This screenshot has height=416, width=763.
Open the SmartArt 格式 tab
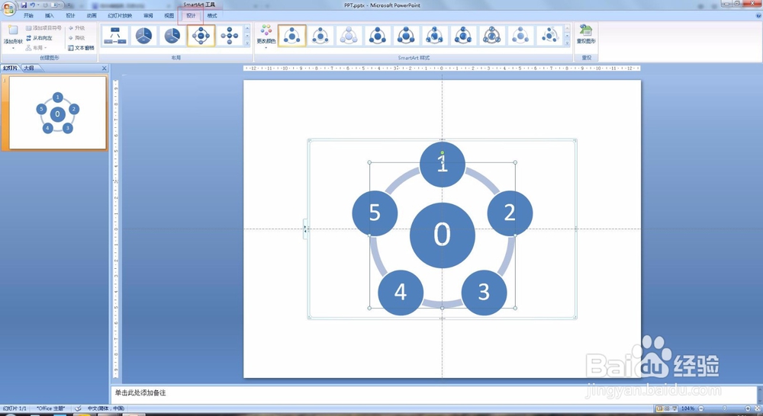coord(212,15)
